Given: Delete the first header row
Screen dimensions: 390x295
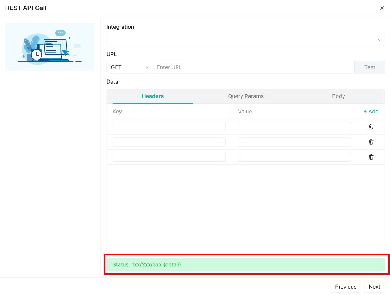Looking at the screenshot, I should click(x=371, y=127).
